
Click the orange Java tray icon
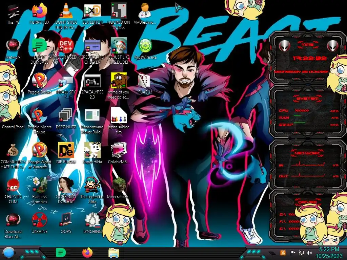[283, 253]
